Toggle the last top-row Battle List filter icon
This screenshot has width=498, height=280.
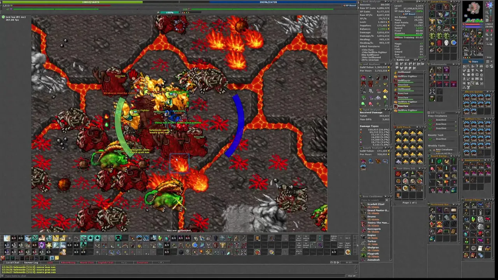click(x=423, y=64)
